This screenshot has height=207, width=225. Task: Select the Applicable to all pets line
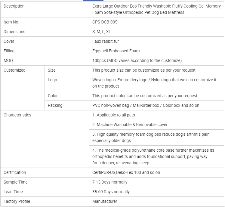(114, 115)
